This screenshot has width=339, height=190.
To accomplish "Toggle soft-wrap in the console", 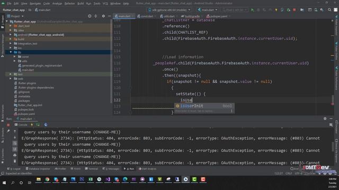I will tap(15, 143).
